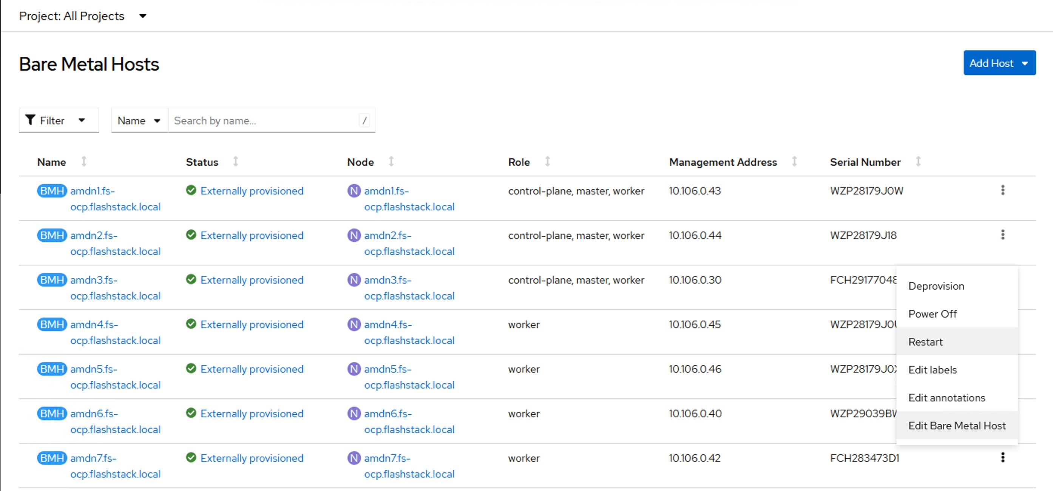Screen dimensions: 1053x491
Task: Select Deprovision from the context menu
Action: 936,286
